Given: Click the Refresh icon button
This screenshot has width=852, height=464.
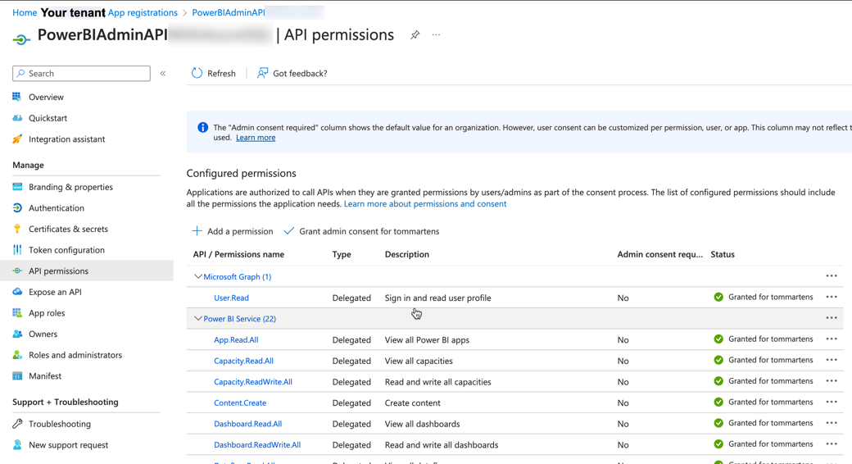Looking at the screenshot, I should coord(197,73).
